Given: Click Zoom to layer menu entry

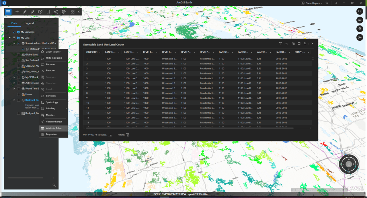Looking at the screenshot, I should 53,52.
